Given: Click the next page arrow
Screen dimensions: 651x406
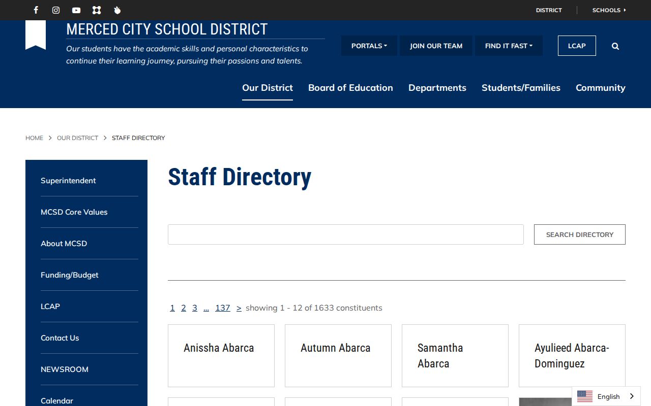Looking at the screenshot, I should click(x=239, y=308).
